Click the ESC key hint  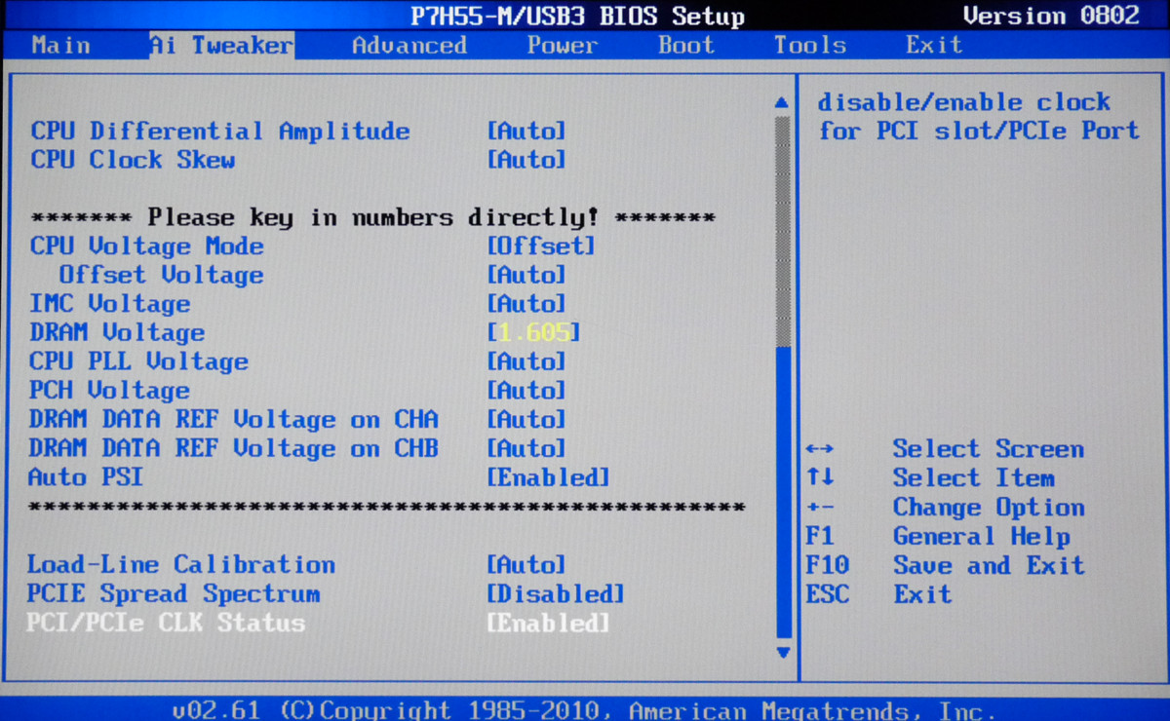click(x=828, y=594)
